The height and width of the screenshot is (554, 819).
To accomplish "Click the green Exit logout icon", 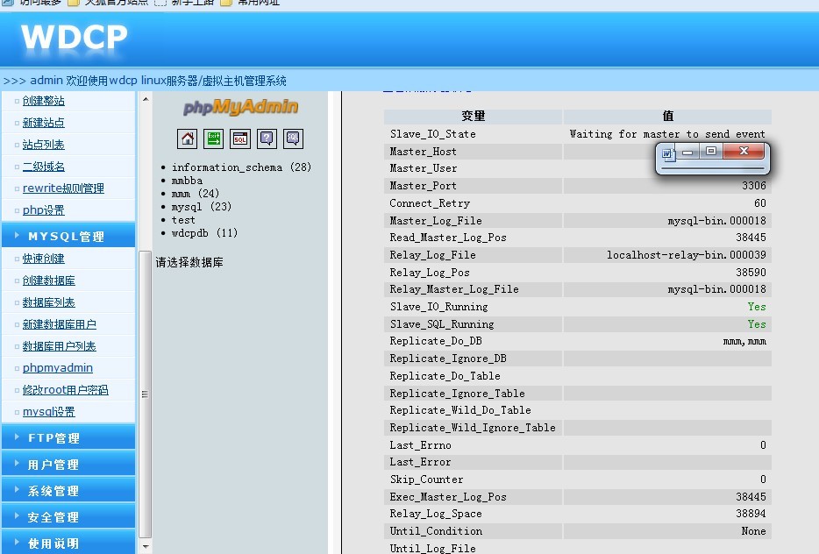I will click(213, 138).
